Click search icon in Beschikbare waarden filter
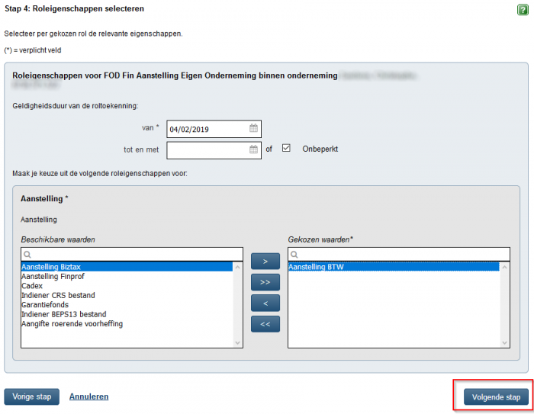 point(27,254)
